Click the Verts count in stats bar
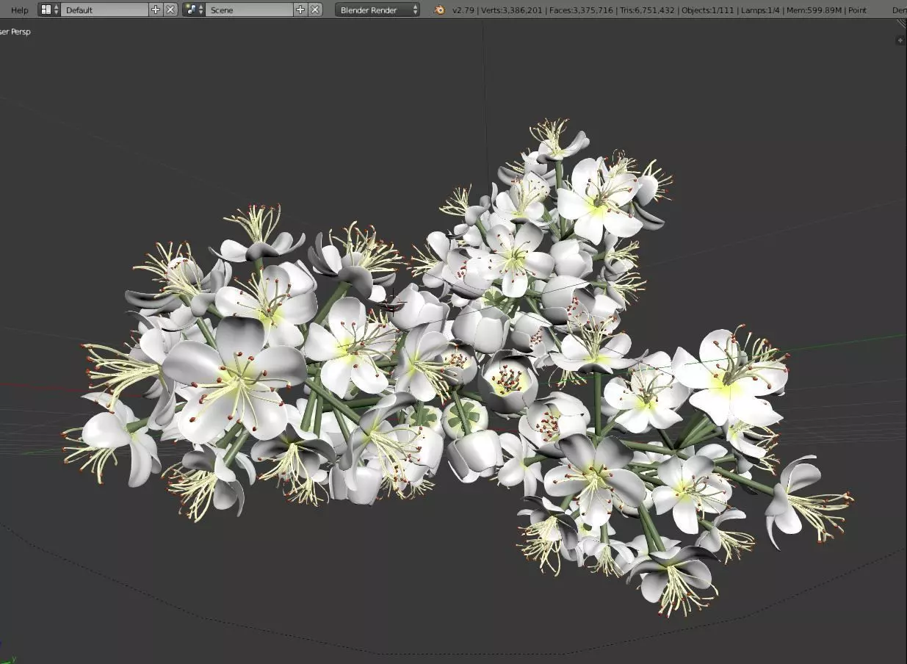Viewport: 907px width, 664px height. coord(513,10)
